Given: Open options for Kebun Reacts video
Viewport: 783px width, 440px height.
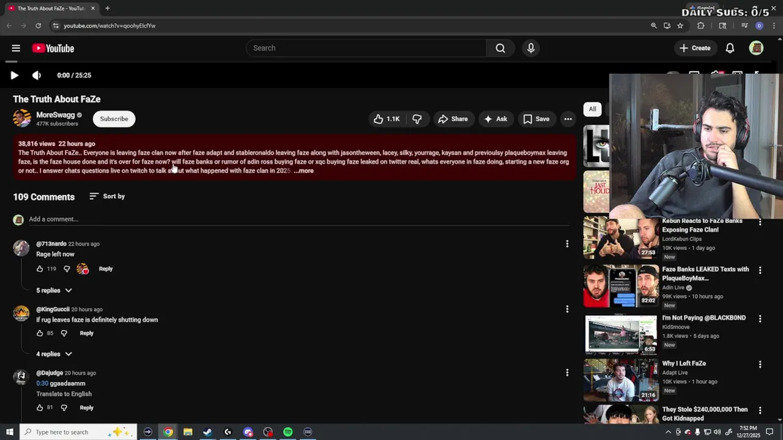Looking at the screenshot, I should coord(760,222).
